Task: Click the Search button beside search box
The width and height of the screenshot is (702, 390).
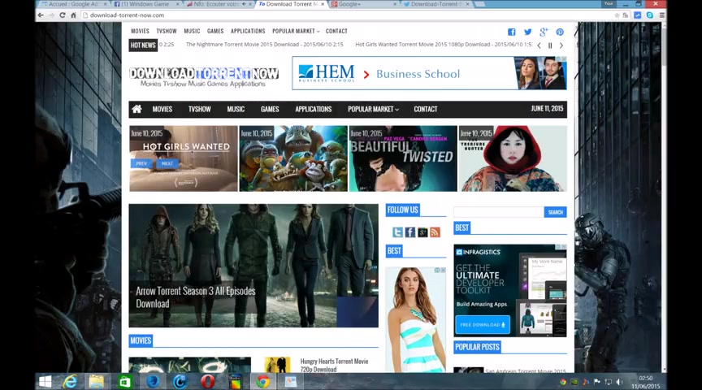Action: [x=555, y=212]
